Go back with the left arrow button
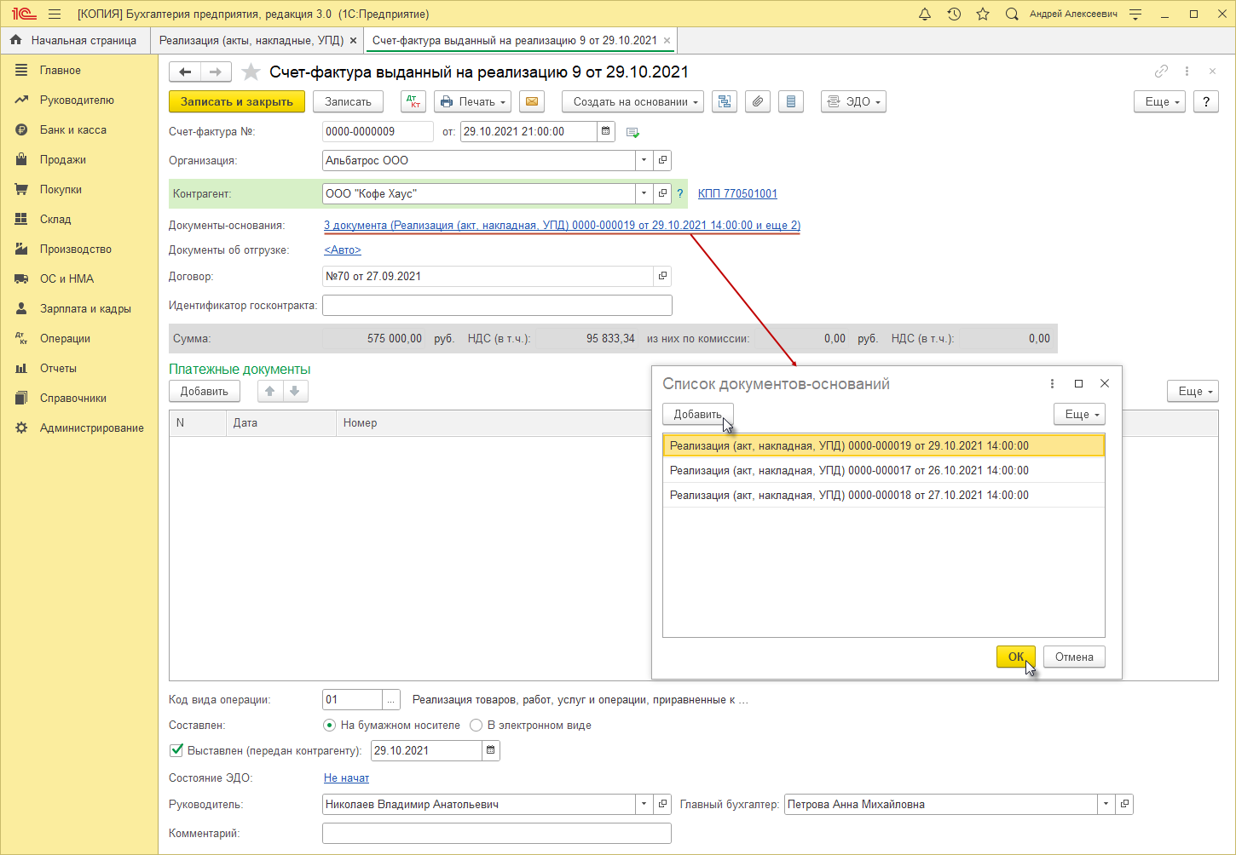1236x855 pixels. [x=185, y=72]
